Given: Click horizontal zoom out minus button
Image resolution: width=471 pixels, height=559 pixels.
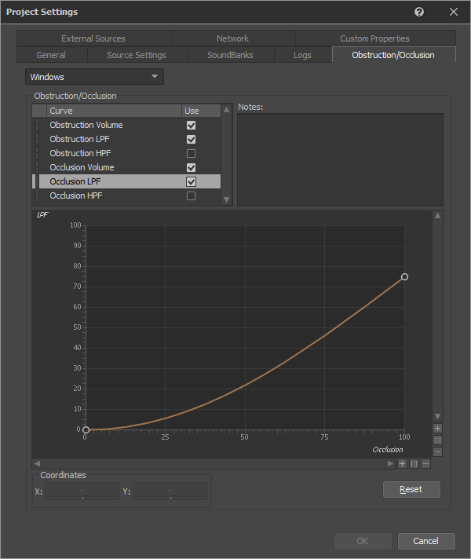Looking at the screenshot, I should click(x=425, y=463).
